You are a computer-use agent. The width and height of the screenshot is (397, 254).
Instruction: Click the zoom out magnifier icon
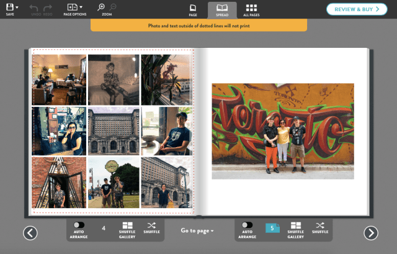coord(113,7)
